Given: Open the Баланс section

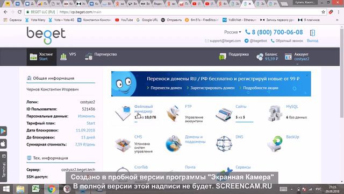Looking at the screenshot, I should [x=267, y=57].
